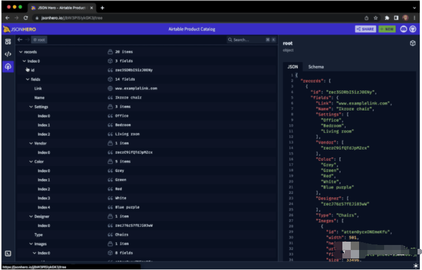Click www.examplelink.com value
422x270 pixels.
tap(136, 88)
